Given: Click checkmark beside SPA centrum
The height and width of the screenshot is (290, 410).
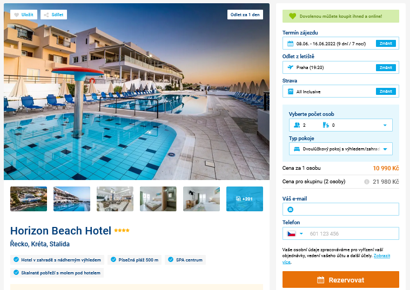Looking at the screenshot, I should click(171, 259).
